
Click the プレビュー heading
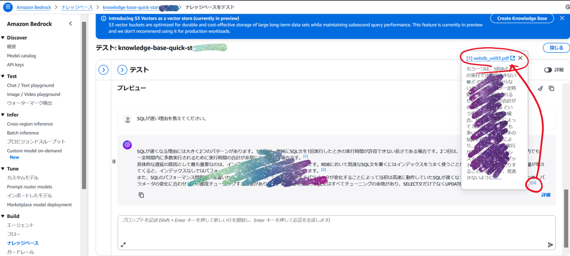click(132, 88)
